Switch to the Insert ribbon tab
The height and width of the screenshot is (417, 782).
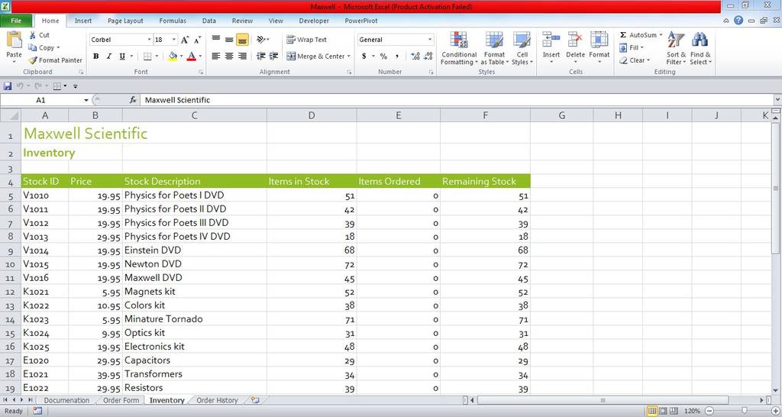pos(83,21)
